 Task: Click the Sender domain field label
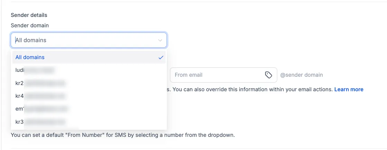[x=30, y=25]
